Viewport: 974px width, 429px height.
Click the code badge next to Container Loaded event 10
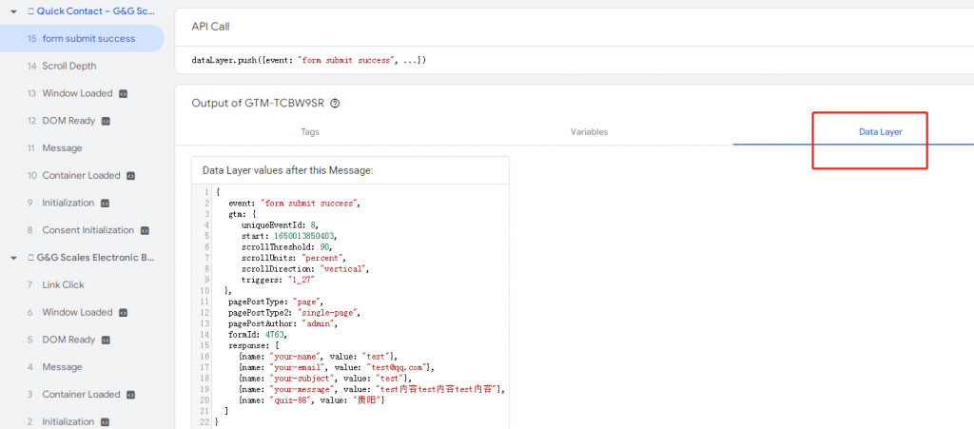(x=130, y=176)
